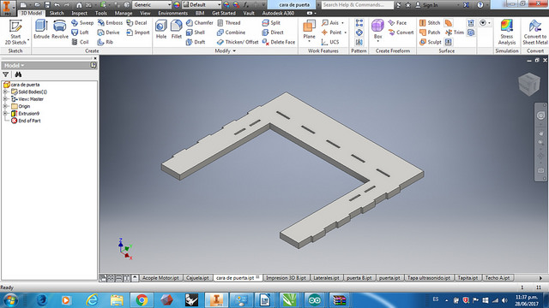Open Stress Analysis
Viewport: 549px width, 308px height.
point(507,33)
